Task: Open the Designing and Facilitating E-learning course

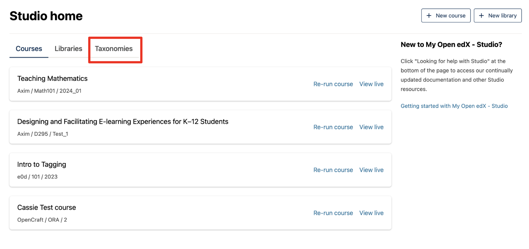Action: click(123, 122)
